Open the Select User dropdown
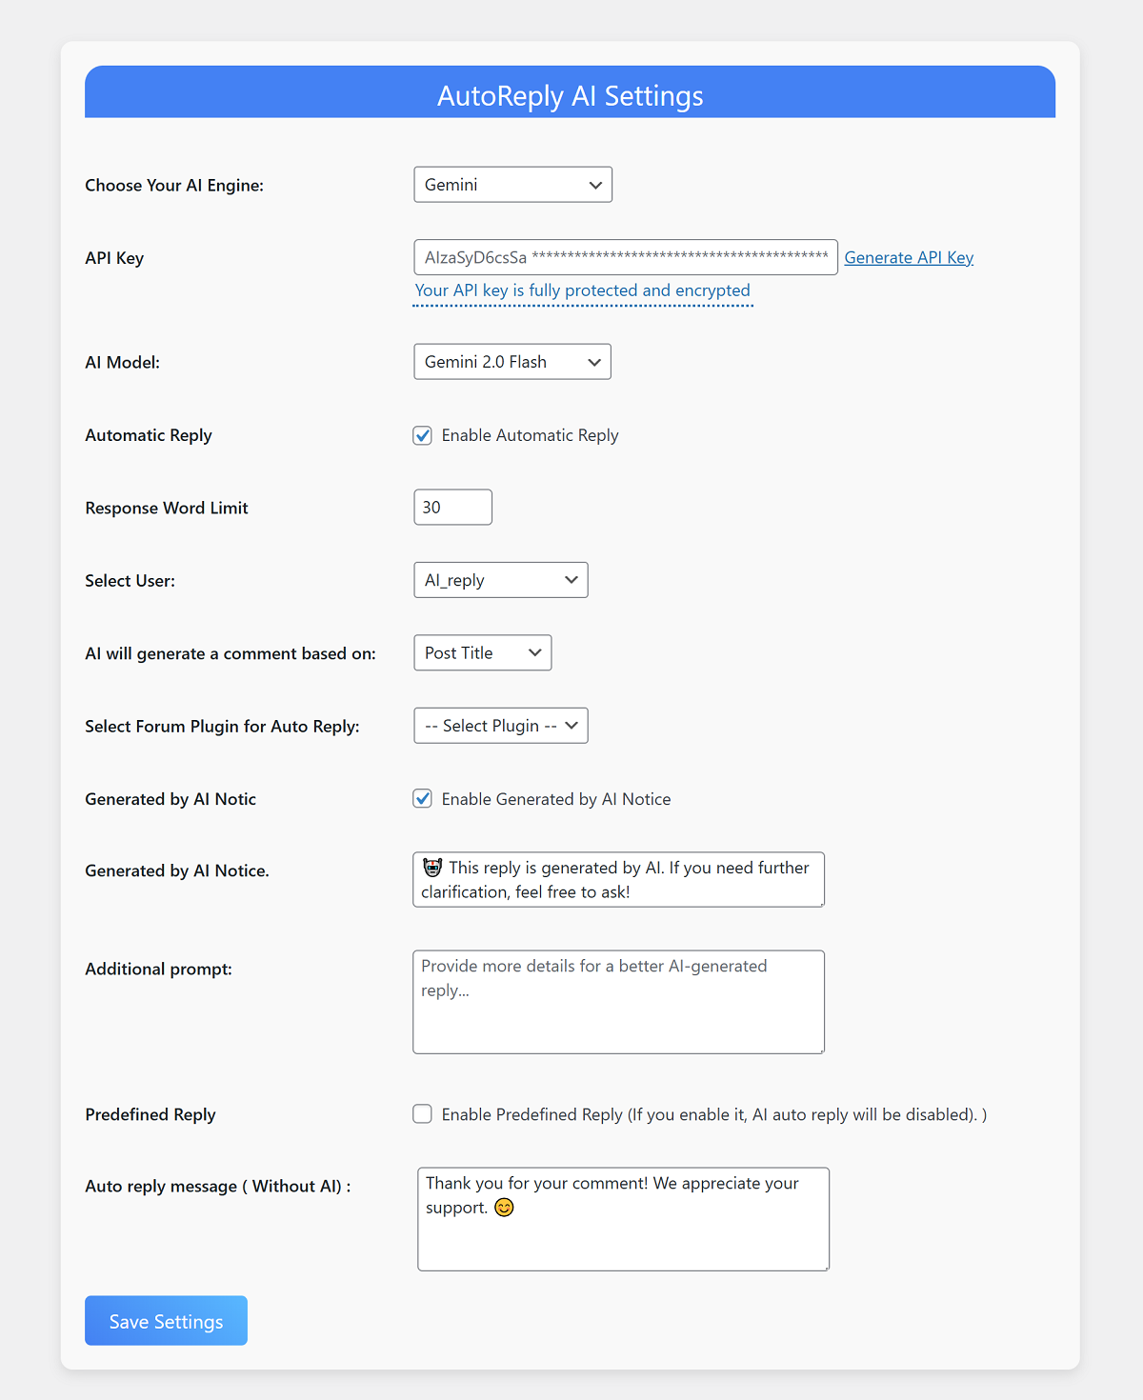This screenshot has height=1400, width=1143. (x=500, y=580)
